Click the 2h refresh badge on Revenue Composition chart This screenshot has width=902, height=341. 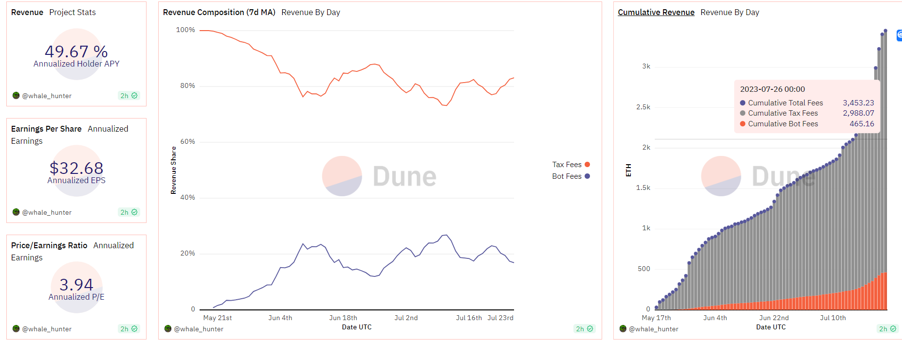point(584,329)
